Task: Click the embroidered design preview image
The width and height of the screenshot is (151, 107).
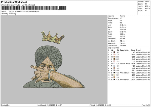Action: tap(54, 60)
